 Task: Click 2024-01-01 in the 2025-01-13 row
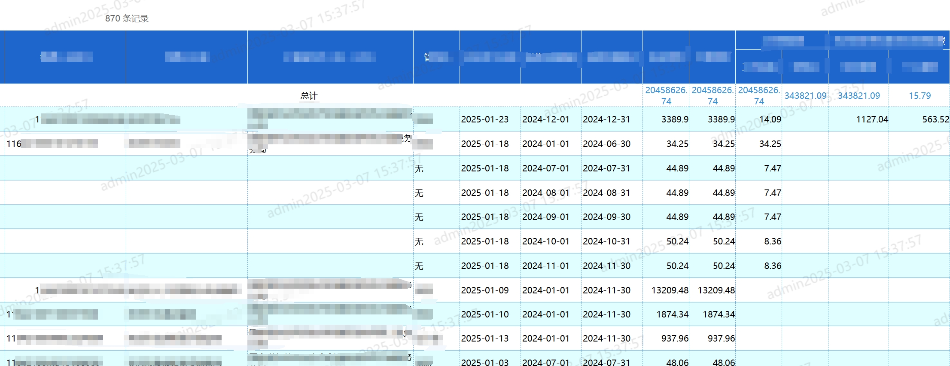(545, 339)
